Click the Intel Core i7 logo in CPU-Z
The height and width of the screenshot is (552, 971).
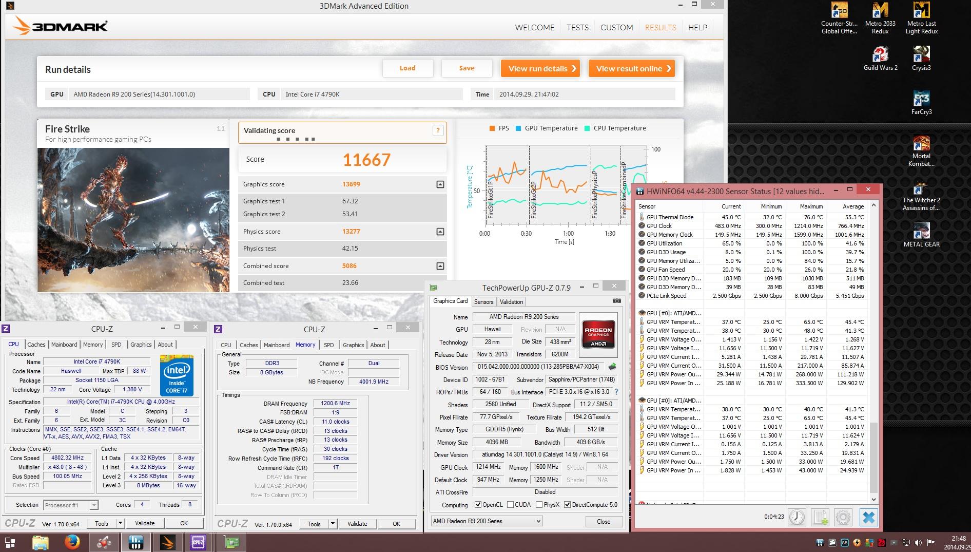177,374
